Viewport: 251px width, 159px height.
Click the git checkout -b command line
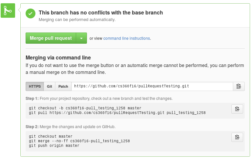click(x=85, y=108)
